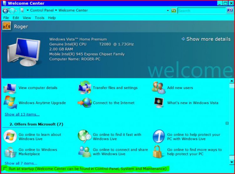Collapse the Offers from Microsoft section
Image resolution: width=235 pixels, height=174 pixels.
(227, 123)
